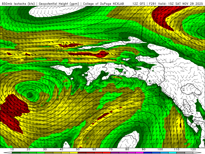Click the color scale label 20
Image resolution: width=205 pixels, height=154 pixels.
click(x=28, y=149)
